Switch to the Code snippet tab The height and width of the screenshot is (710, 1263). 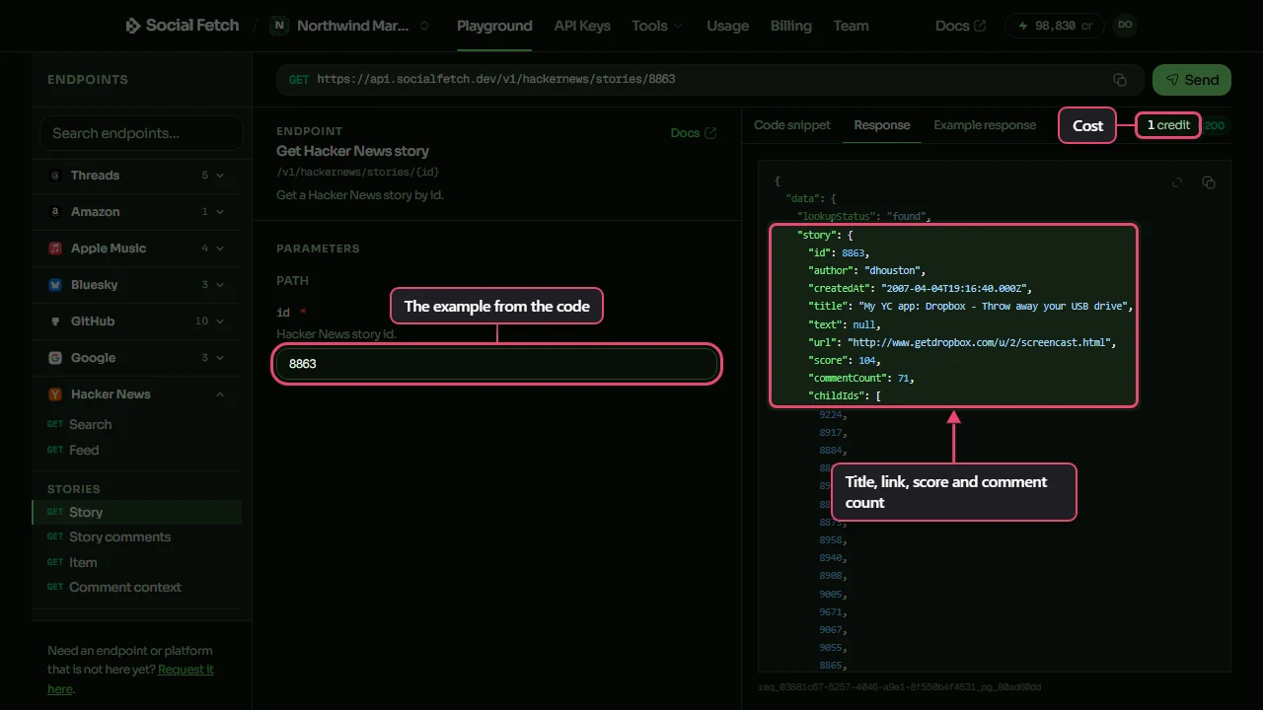click(x=792, y=125)
